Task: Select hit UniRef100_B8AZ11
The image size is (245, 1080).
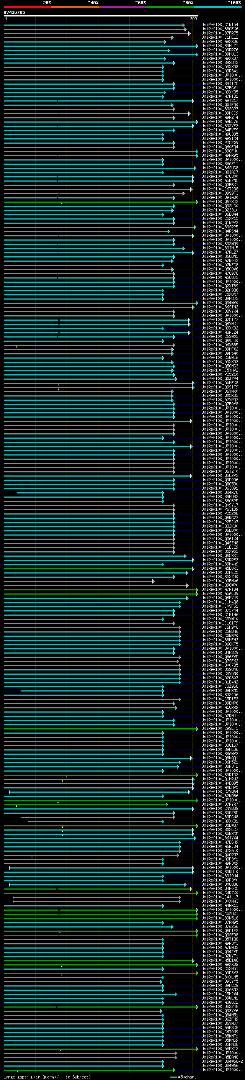Action: (220, 164)
